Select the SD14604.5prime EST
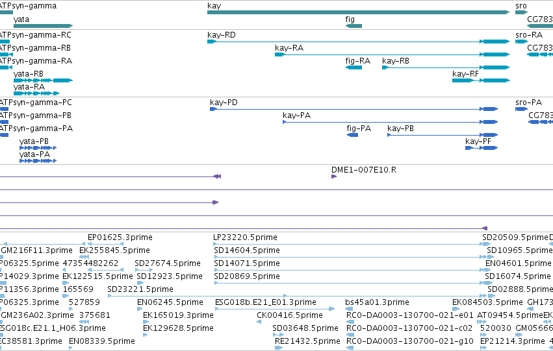This screenshot has height=351, width=553. [x=351, y=257]
